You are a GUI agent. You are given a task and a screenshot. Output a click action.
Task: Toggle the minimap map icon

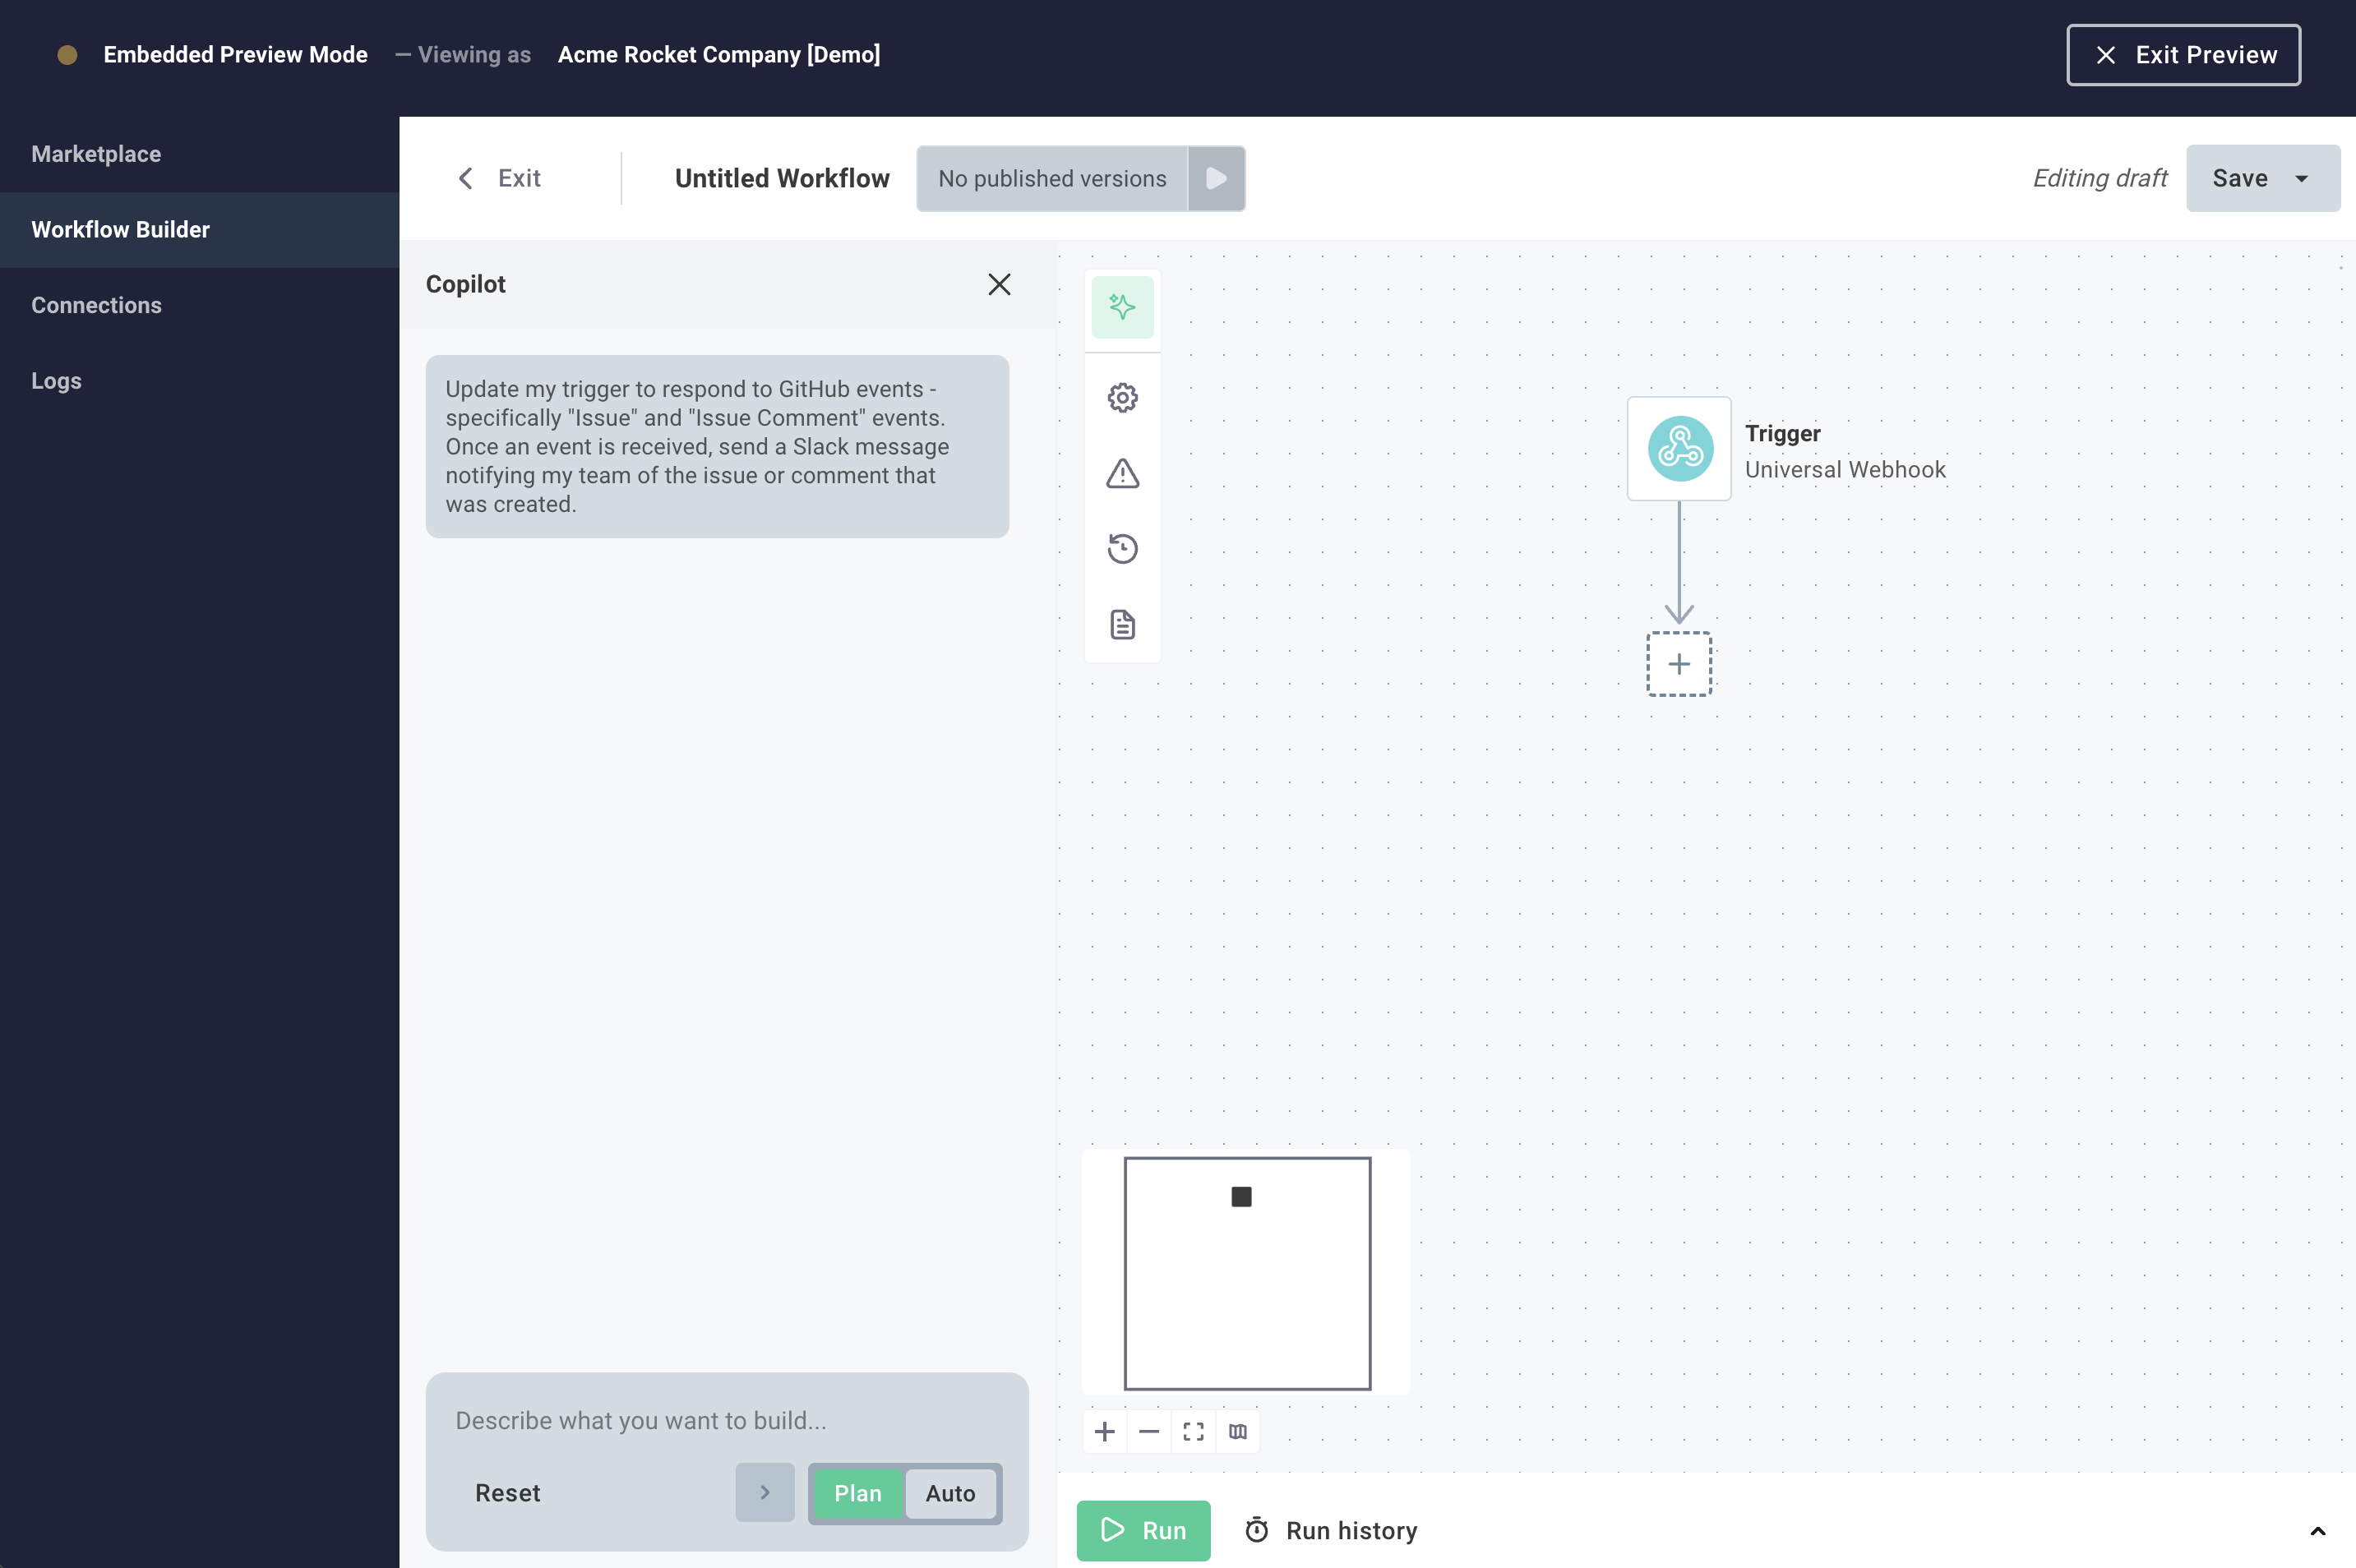[x=1238, y=1432]
